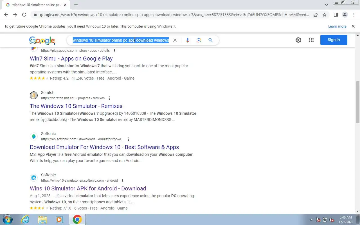Open The Windows 10 Simulator - Remixes

pyautogui.click(x=76, y=106)
